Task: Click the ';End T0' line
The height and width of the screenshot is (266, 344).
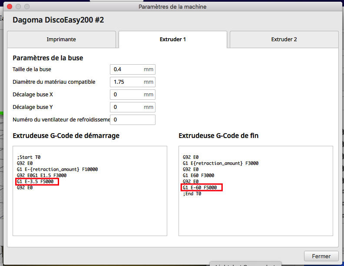Action: (192, 194)
